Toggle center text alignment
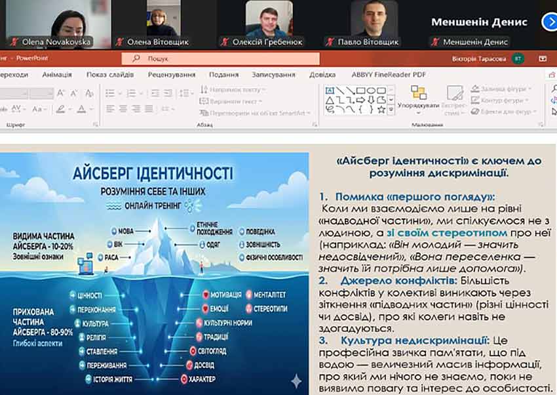The image size is (557, 395). click(x=123, y=109)
